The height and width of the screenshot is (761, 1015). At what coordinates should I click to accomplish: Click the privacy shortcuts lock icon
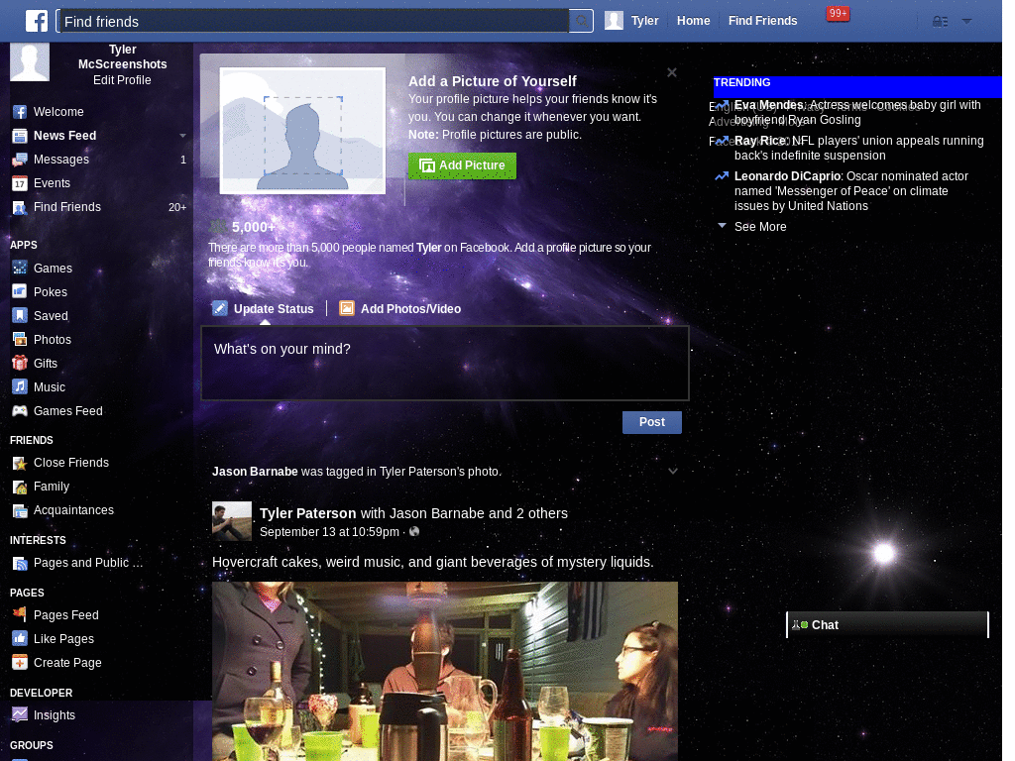[940, 22]
